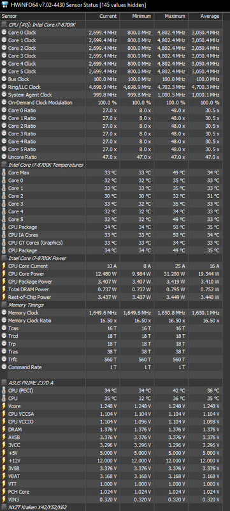Click the +12V lightning icon
The width and height of the screenshot is (230, 511).
tap(4, 461)
